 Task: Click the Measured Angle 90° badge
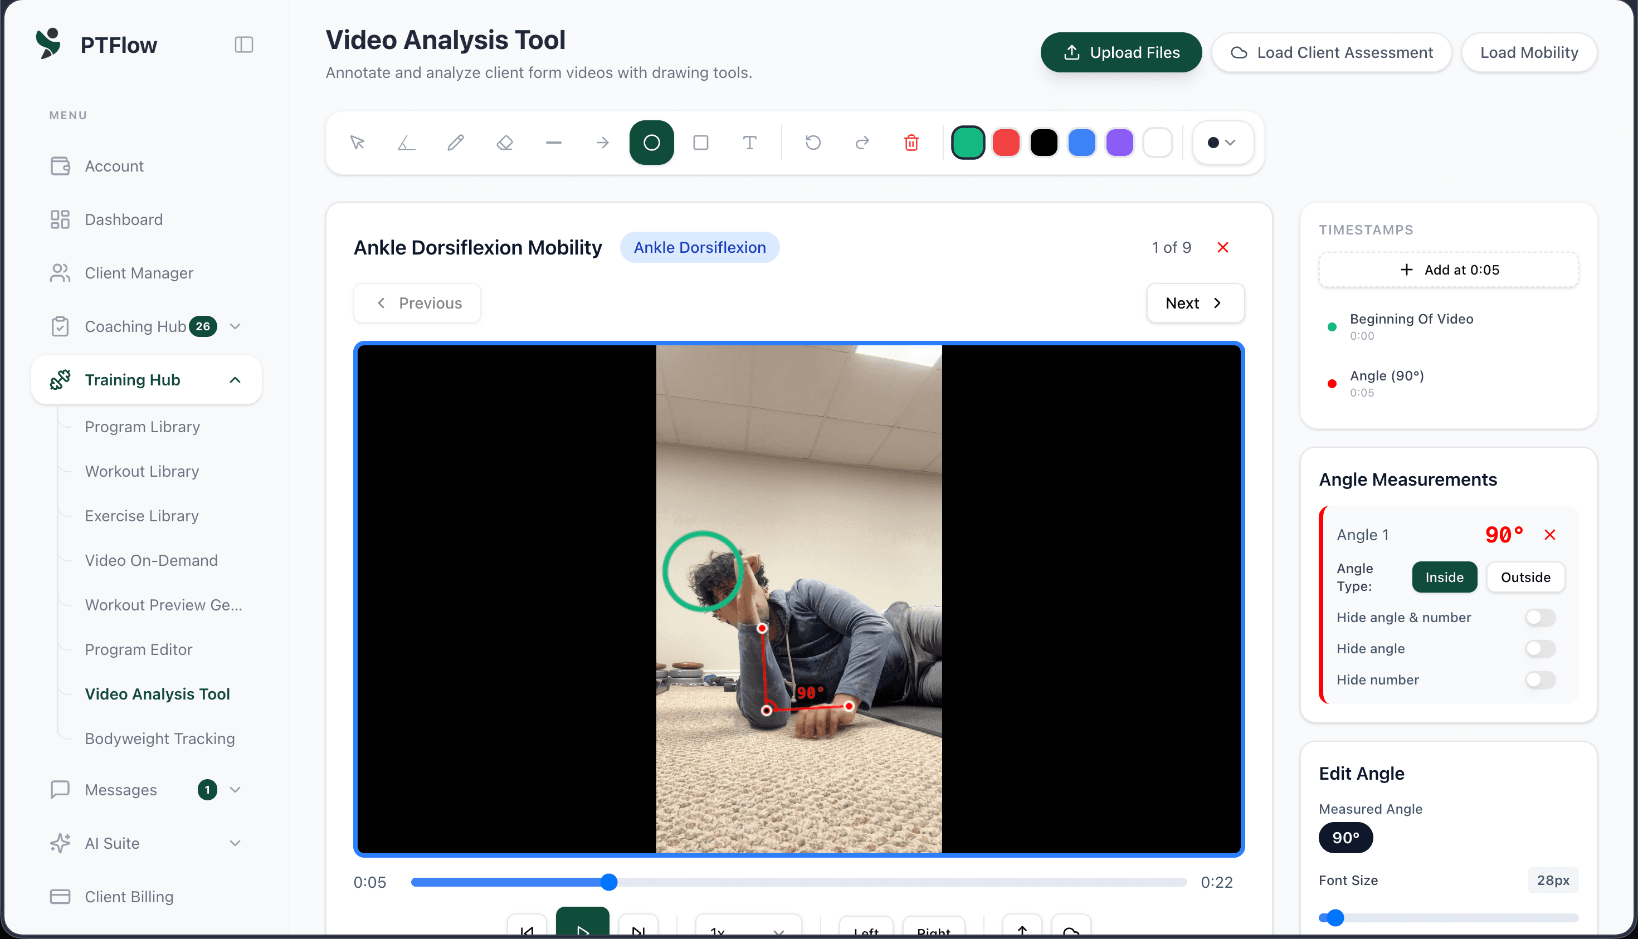1345,838
